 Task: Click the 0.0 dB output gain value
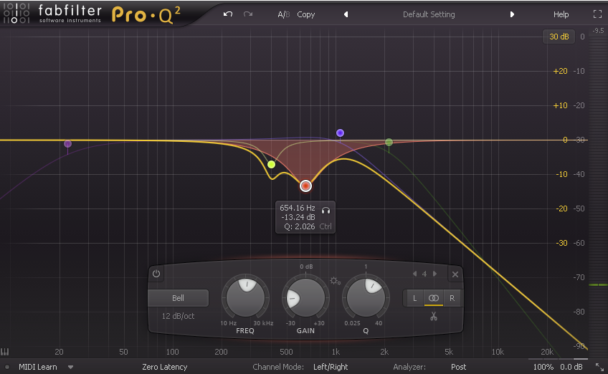(571, 367)
